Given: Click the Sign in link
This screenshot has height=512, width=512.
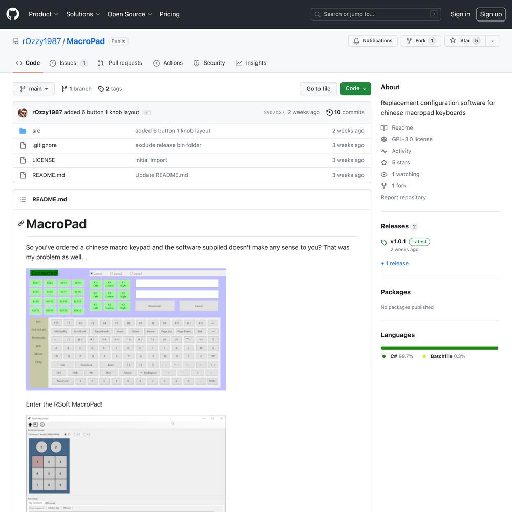Looking at the screenshot, I should 460,14.
